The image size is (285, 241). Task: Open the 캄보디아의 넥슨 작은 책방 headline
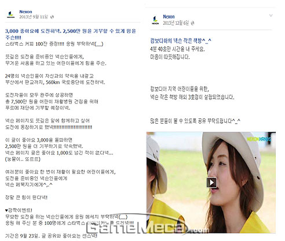tap(181, 40)
